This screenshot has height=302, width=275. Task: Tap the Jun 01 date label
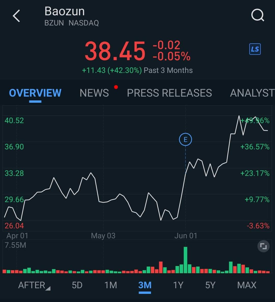[x=186, y=236]
